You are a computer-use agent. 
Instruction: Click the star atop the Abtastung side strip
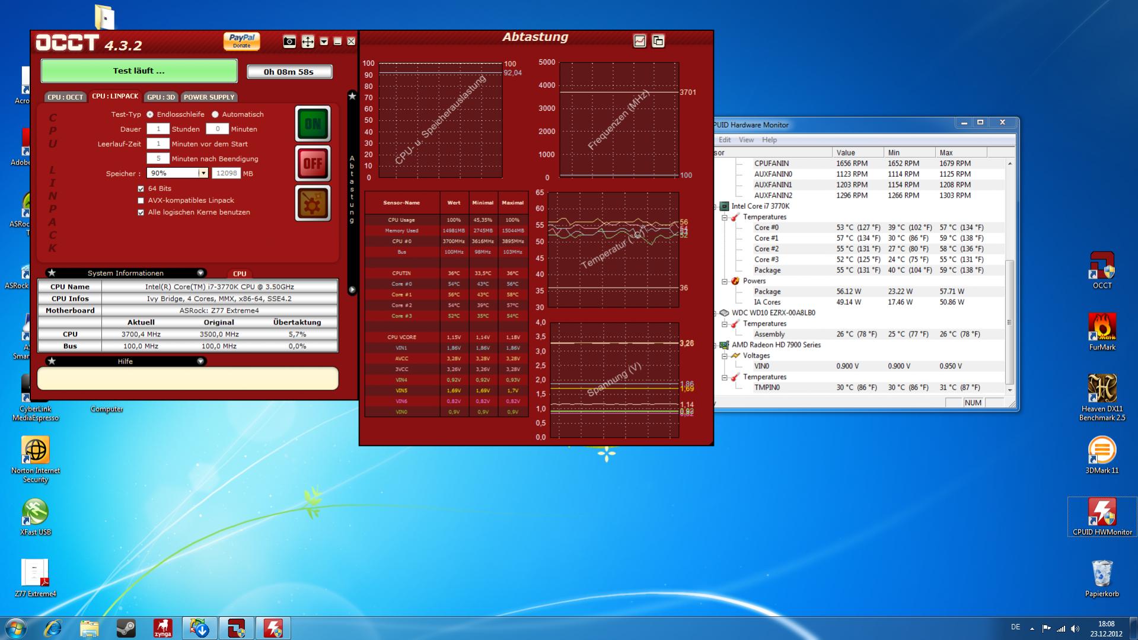click(352, 96)
